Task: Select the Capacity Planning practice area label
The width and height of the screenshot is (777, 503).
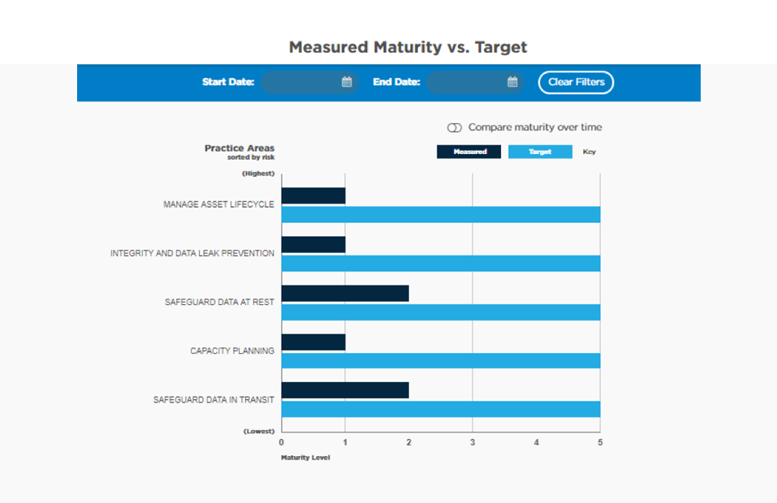Action: point(233,351)
